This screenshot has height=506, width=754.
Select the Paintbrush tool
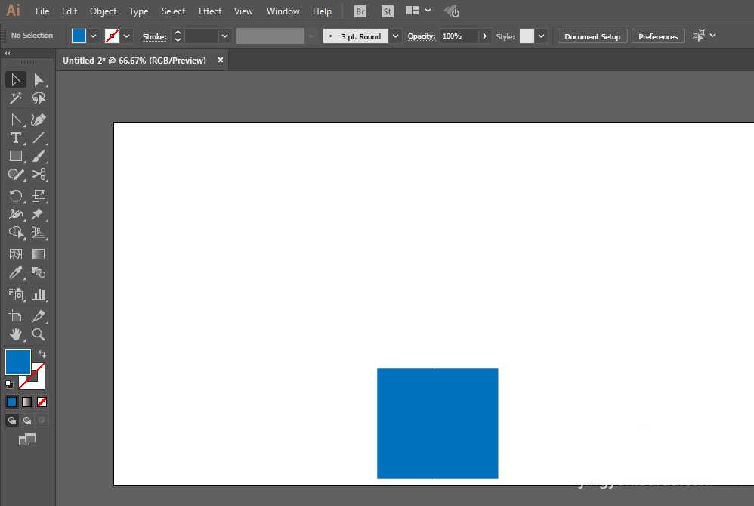(x=39, y=157)
